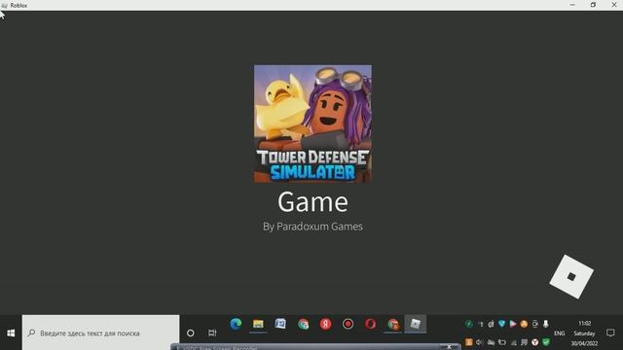The height and width of the screenshot is (350, 623).
Task: Click the spinning Roblox logo loading icon
Action: [x=571, y=277]
